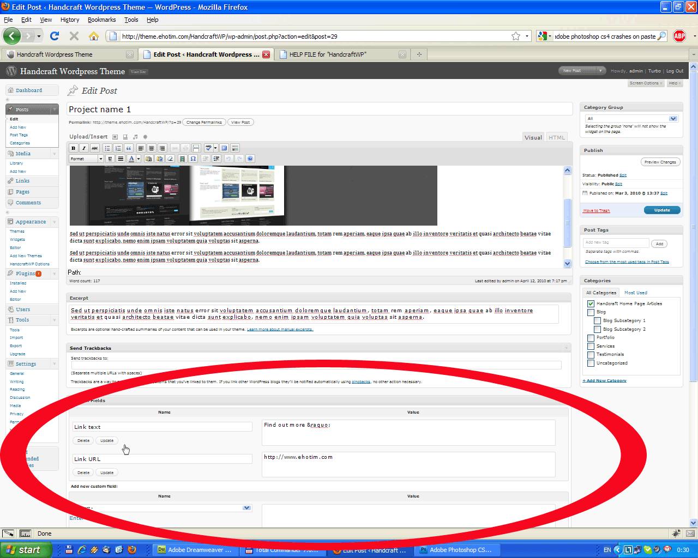698x558 pixels.
Task: Reload the page in Firefox
Action: coord(55,37)
